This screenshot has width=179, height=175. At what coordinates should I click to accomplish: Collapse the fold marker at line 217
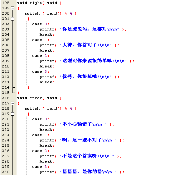coord(13,103)
